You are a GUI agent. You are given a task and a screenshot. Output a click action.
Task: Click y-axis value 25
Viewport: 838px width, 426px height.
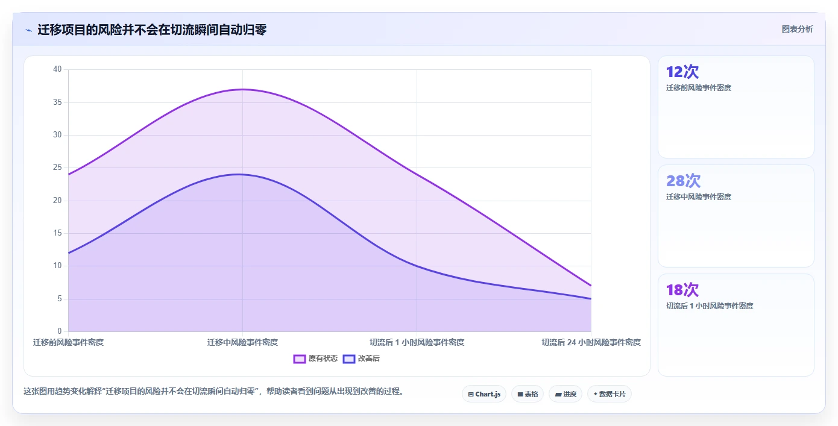[57, 168]
